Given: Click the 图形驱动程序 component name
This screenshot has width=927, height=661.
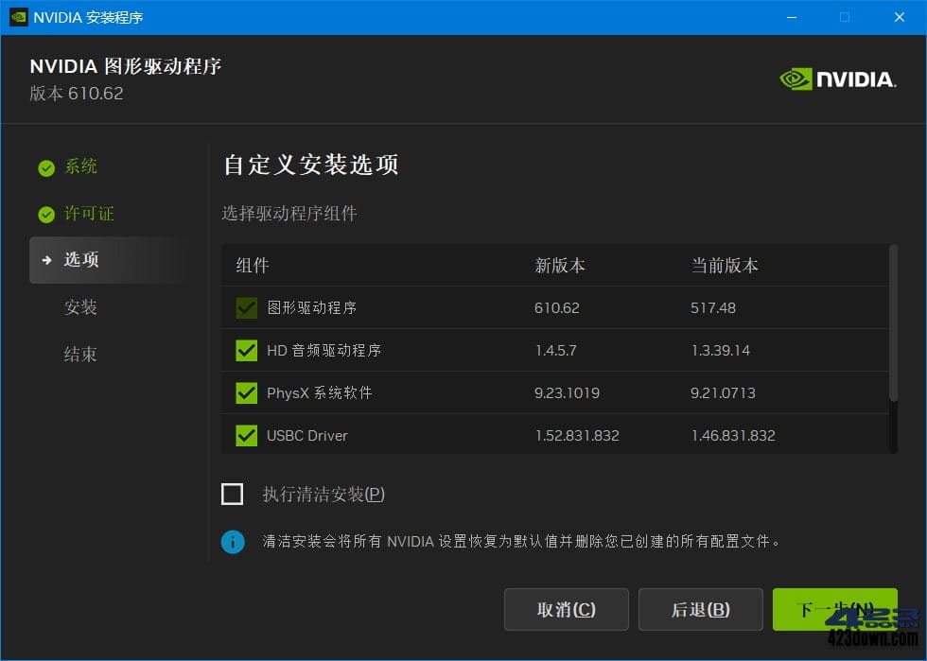Looking at the screenshot, I should pos(311,308).
